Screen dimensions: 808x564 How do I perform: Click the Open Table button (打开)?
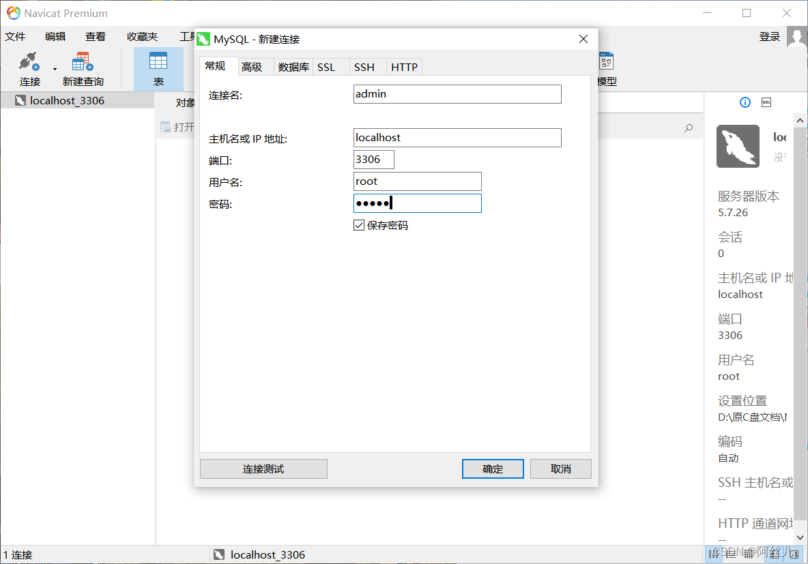coord(178,127)
